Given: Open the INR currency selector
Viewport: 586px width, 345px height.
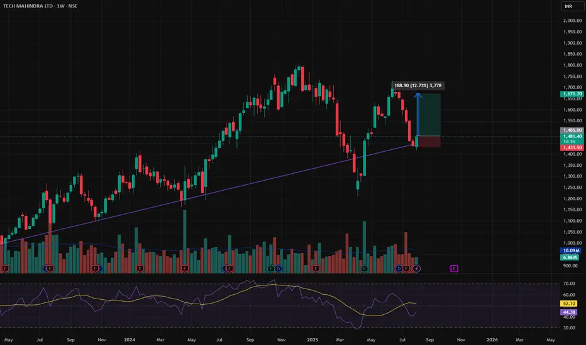Looking at the screenshot, I should [572, 6].
